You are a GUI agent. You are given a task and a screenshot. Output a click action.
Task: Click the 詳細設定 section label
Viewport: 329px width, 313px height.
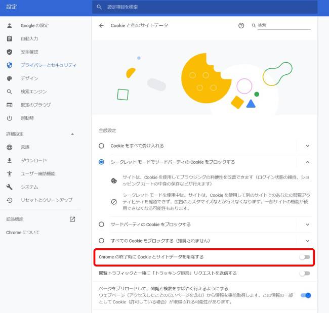coord(15,134)
